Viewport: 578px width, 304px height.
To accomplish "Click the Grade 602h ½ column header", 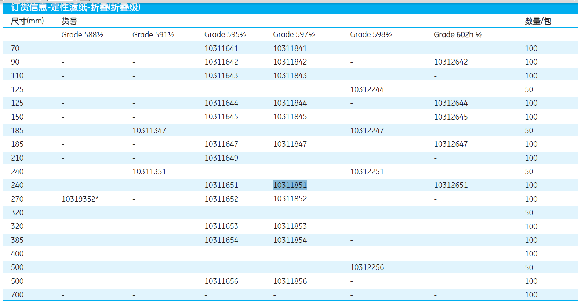I will [458, 34].
